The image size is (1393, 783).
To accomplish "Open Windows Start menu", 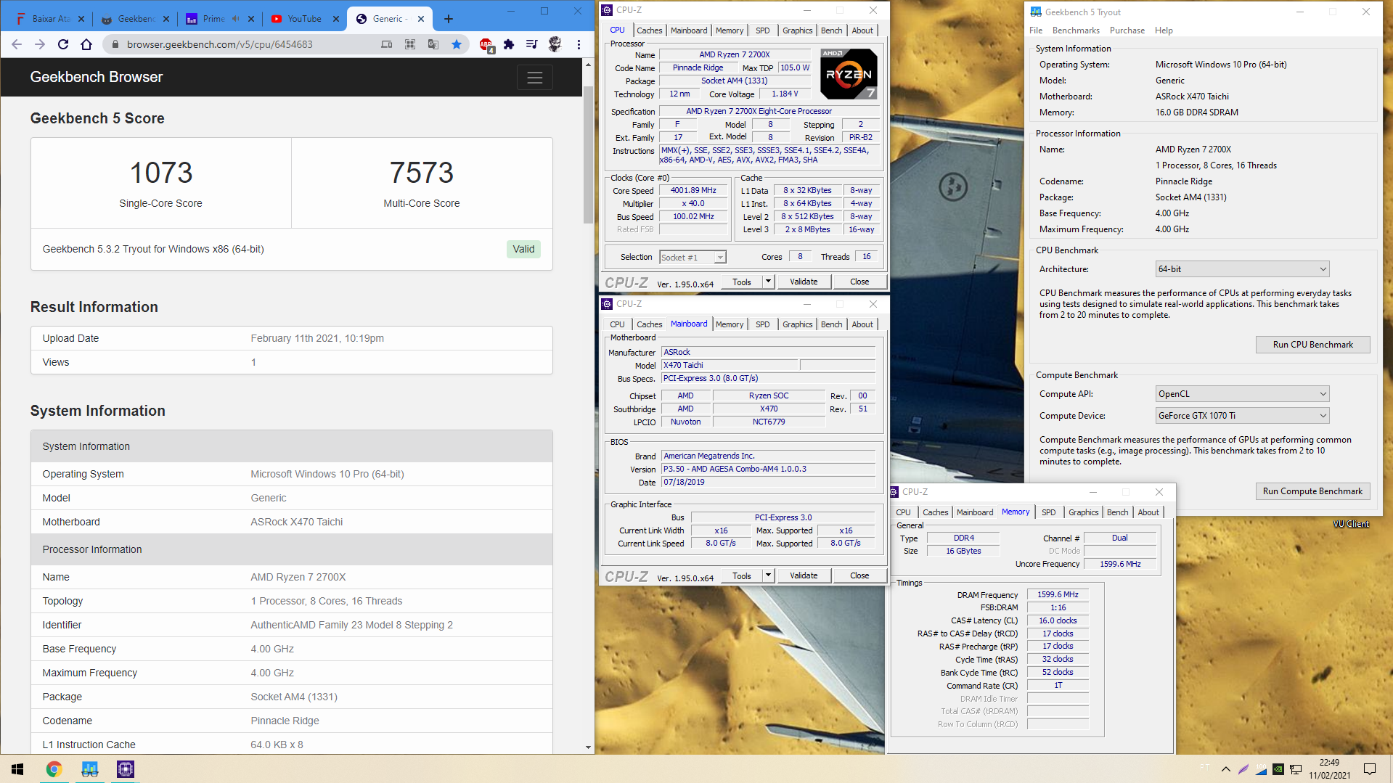I will pos(17,769).
